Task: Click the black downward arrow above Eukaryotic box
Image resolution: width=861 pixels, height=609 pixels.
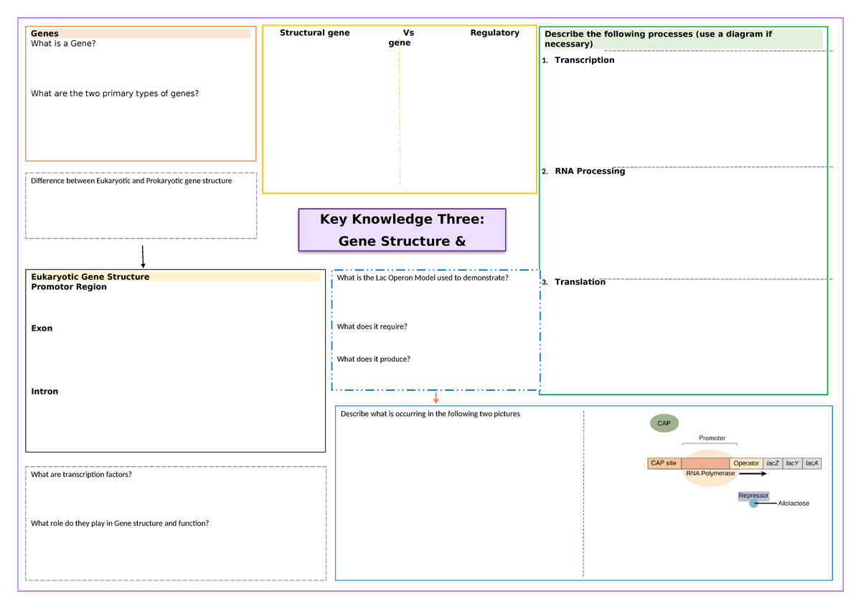Action: click(x=143, y=256)
